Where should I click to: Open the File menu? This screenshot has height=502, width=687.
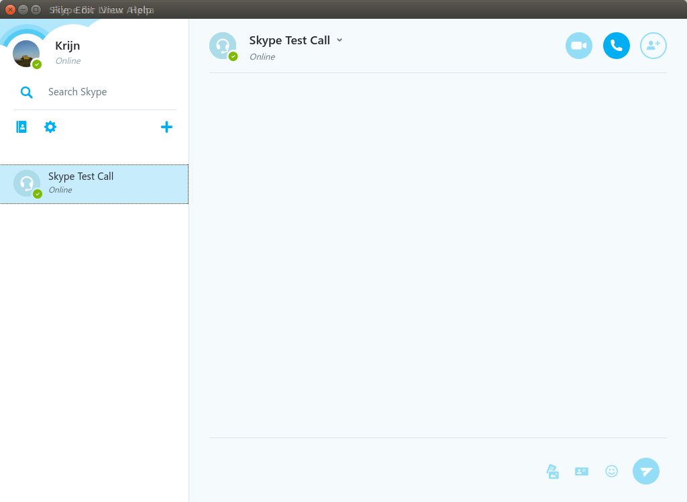59,9
